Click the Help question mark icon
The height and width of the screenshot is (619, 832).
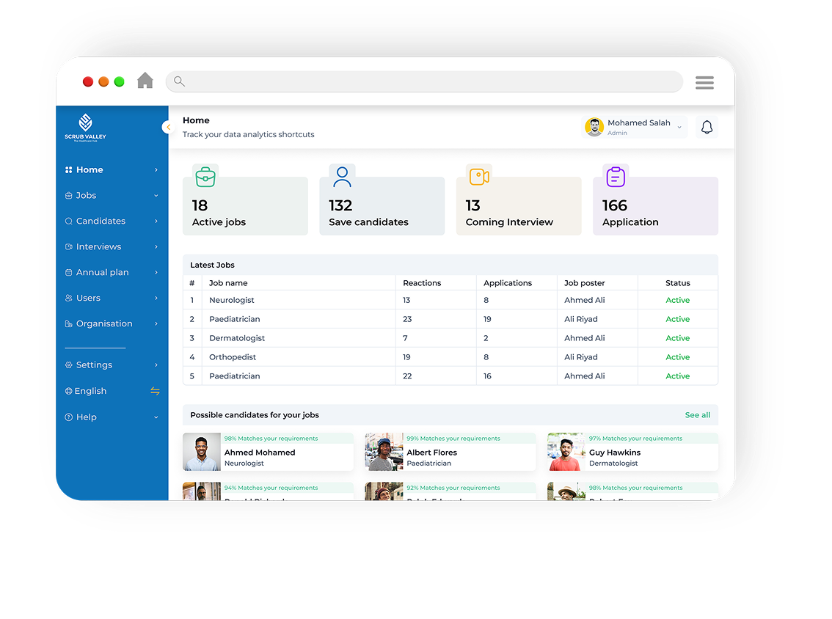click(68, 417)
